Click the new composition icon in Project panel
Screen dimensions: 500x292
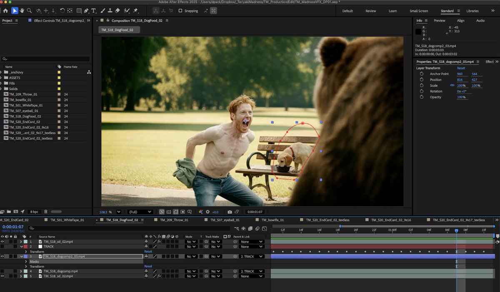tap(15, 212)
